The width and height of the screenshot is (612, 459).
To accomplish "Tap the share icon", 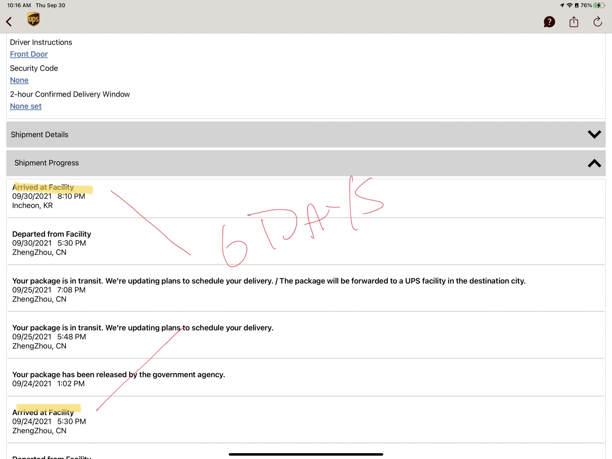I will point(574,22).
